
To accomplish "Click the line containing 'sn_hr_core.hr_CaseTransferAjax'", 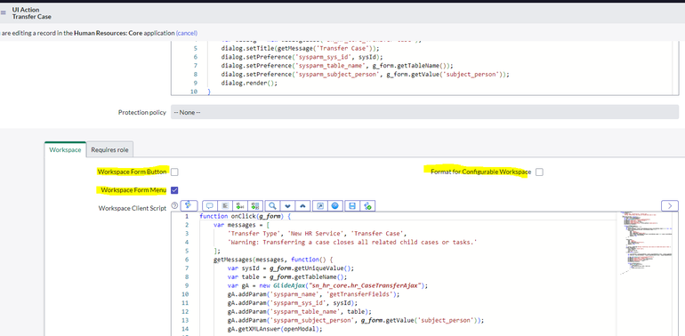I will coord(326,286).
